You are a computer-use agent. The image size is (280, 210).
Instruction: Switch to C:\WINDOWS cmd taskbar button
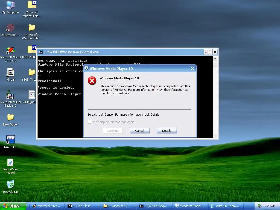point(154,206)
